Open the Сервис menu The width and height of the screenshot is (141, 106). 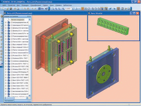(x=45, y=5)
